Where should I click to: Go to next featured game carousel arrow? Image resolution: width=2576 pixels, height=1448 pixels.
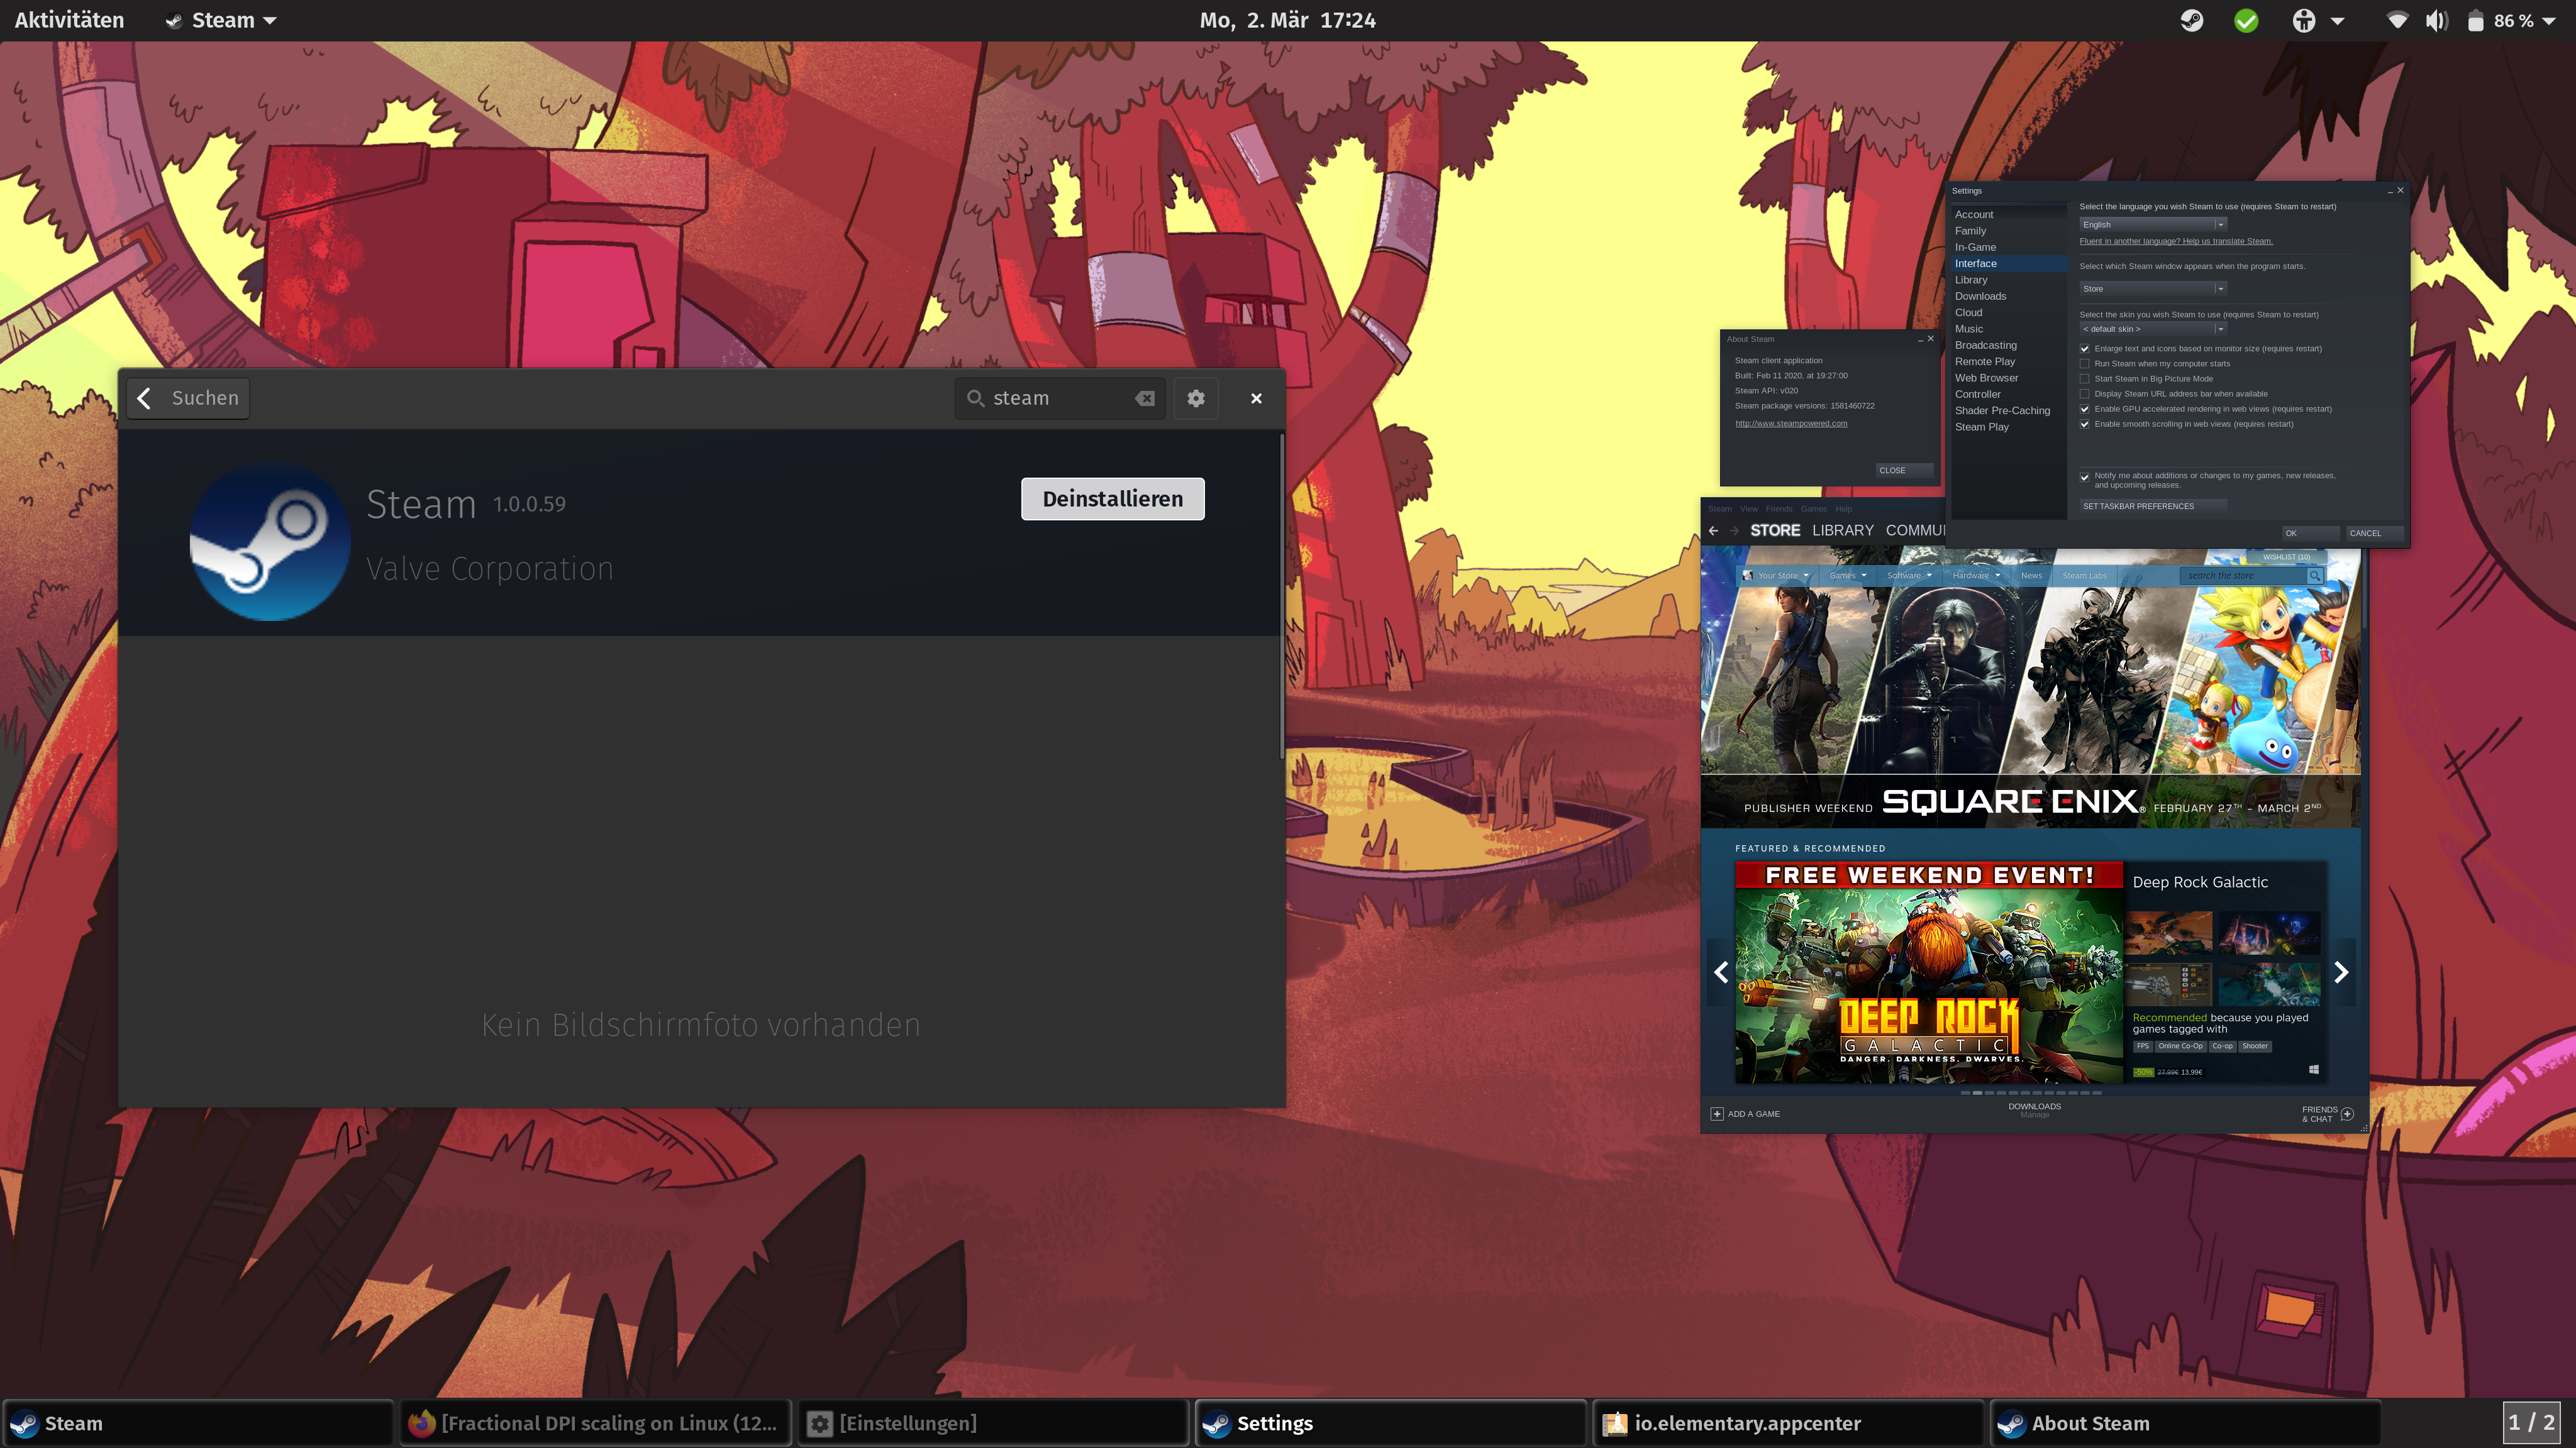click(2340, 972)
